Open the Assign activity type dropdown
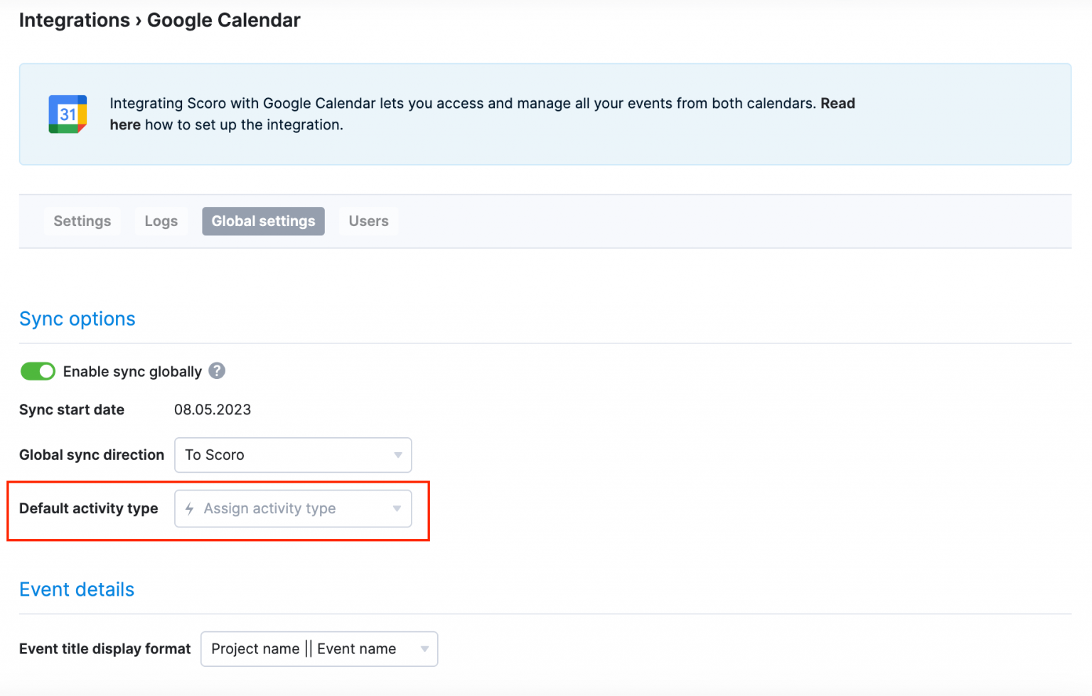This screenshot has height=696, width=1092. 293,508
